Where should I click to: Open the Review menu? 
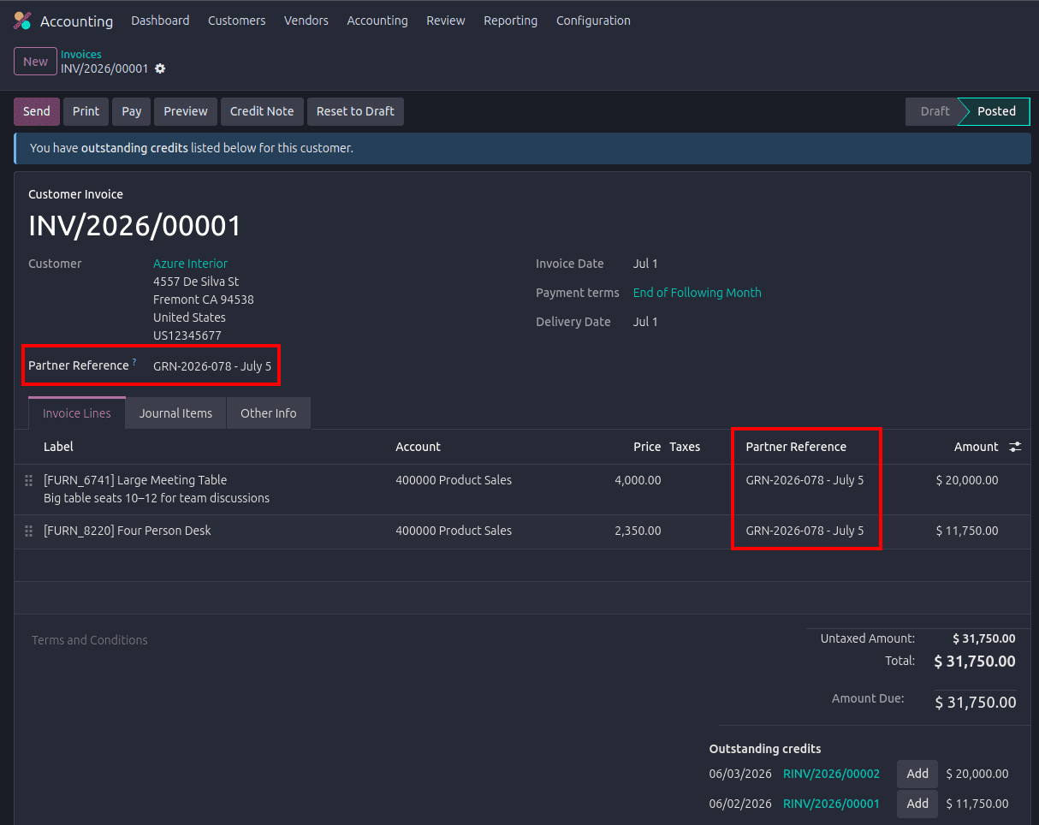[446, 21]
